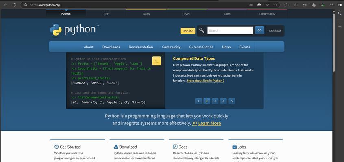The image size is (344, 162).
Task: Open About in main navigation
Action: tap(89, 47)
